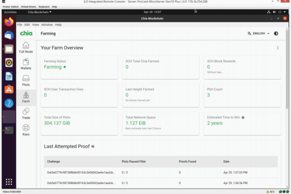Screen dimensions: 291x194
Task: Click the Estimated Time to Win help icon
Action: (x=243, y=117)
